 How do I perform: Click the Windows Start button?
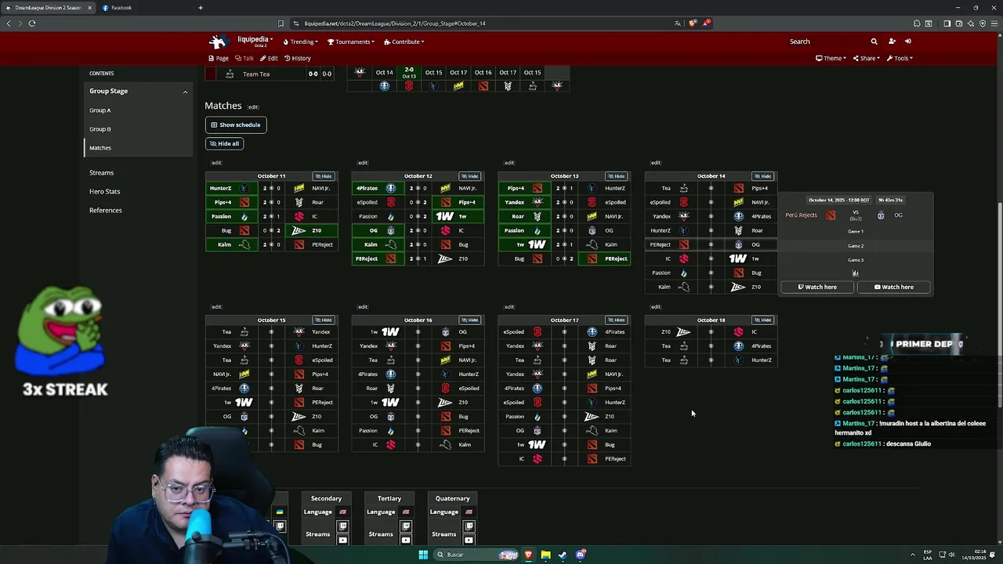423,555
